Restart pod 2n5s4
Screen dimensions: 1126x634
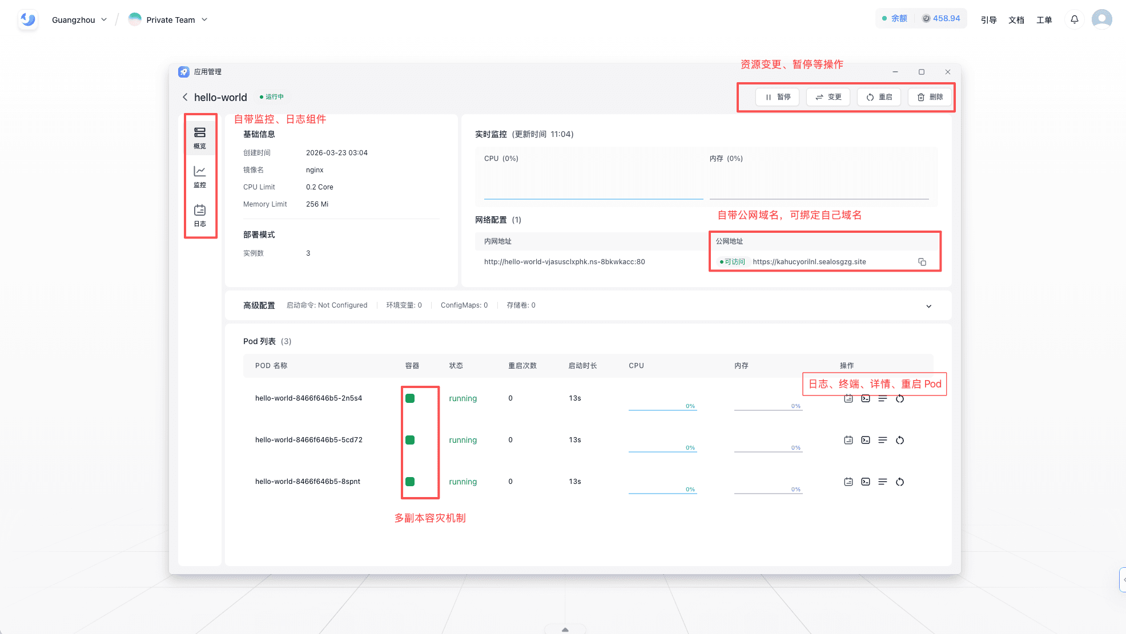tap(900, 398)
